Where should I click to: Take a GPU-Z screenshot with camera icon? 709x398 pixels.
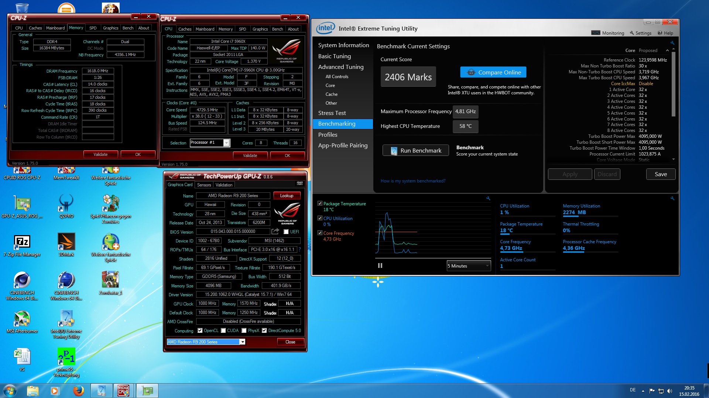tap(300, 183)
